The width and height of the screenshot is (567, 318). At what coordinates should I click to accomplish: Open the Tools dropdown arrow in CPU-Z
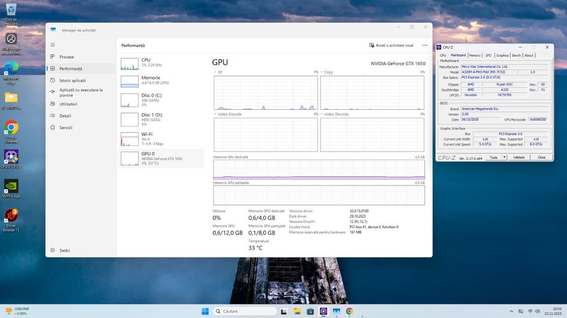(505, 158)
